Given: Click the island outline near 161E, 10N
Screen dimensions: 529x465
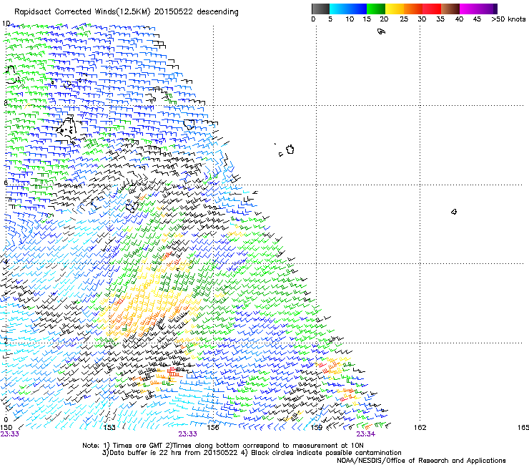Looking at the screenshot, I should click(381, 31).
